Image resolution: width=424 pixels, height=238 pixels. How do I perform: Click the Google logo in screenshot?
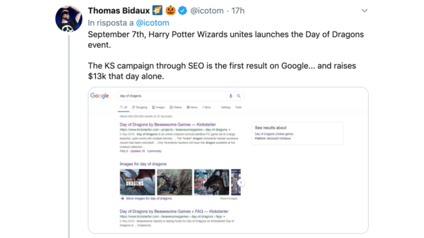pyautogui.click(x=99, y=96)
